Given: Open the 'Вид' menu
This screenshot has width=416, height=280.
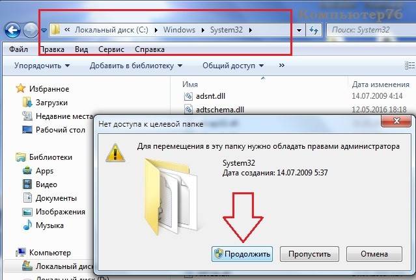Looking at the screenshot, I should [x=81, y=49].
